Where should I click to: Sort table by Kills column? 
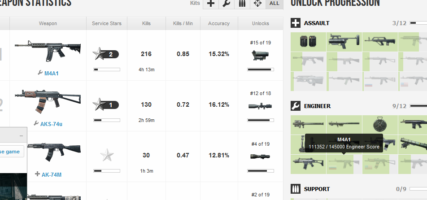click(x=147, y=23)
